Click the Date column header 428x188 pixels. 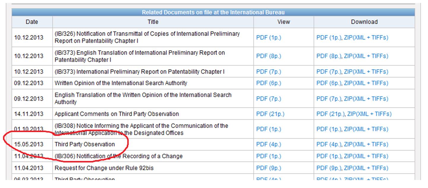32,22
